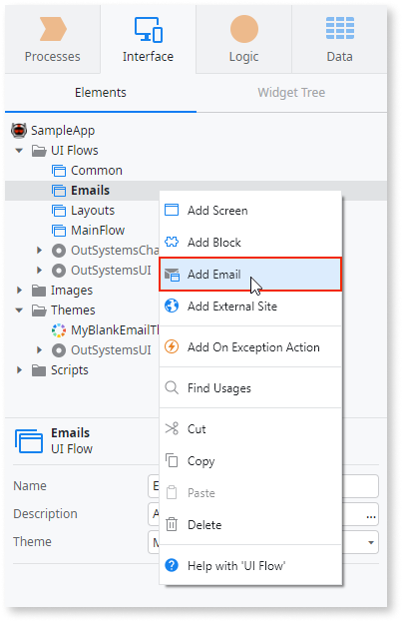Image resolution: width=402 pixels, height=622 pixels.
Task: Open the Description ellipsis editor button
Action: (371, 516)
